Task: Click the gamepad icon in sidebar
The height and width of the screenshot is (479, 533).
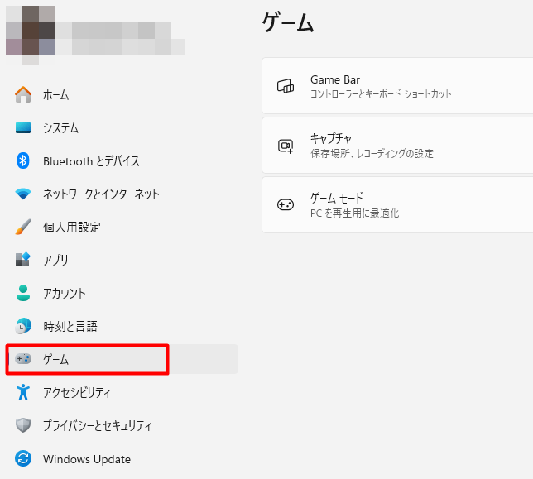Action: [x=23, y=359]
